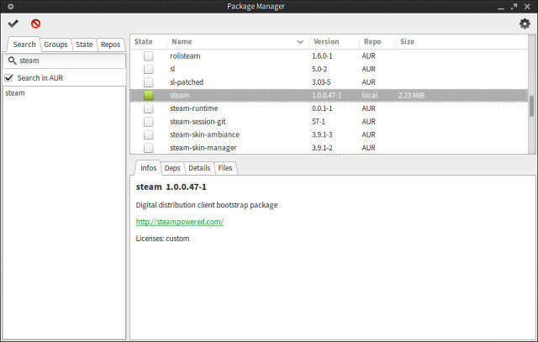Image resolution: width=538 pixels, height=342 pixels.
Task: Select the rolisteam package row
Action: [x=329, y=56]
